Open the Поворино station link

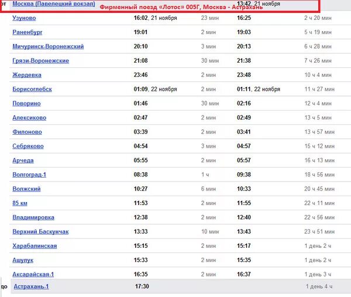(x=27, y=103)
